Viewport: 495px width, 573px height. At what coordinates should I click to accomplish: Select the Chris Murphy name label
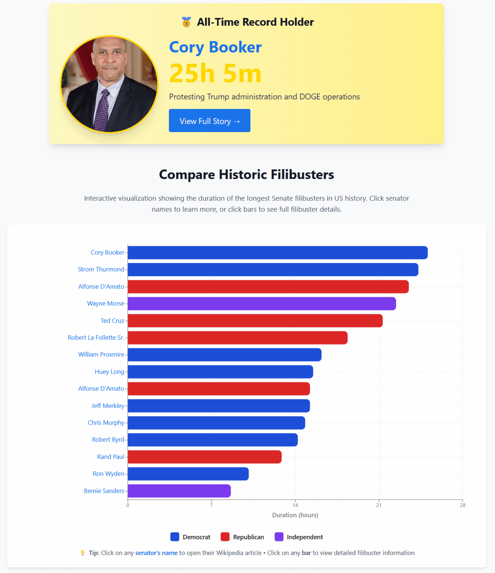point(106,423)
